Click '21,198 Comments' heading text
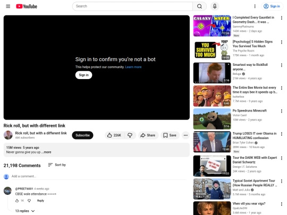The image size is (287, 215). (22, 166)
